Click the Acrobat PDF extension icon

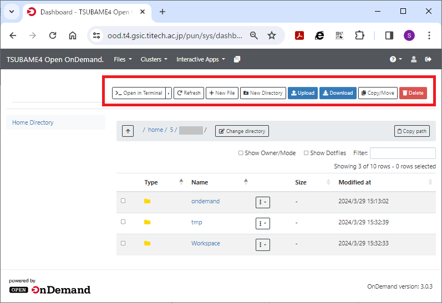coord(299,35)
